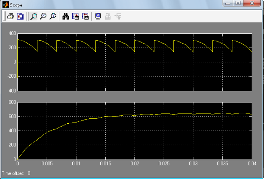The height and width of the screenshot is (179, 264).
Task: Click the Scope window title text
Action: coord(16,5)
